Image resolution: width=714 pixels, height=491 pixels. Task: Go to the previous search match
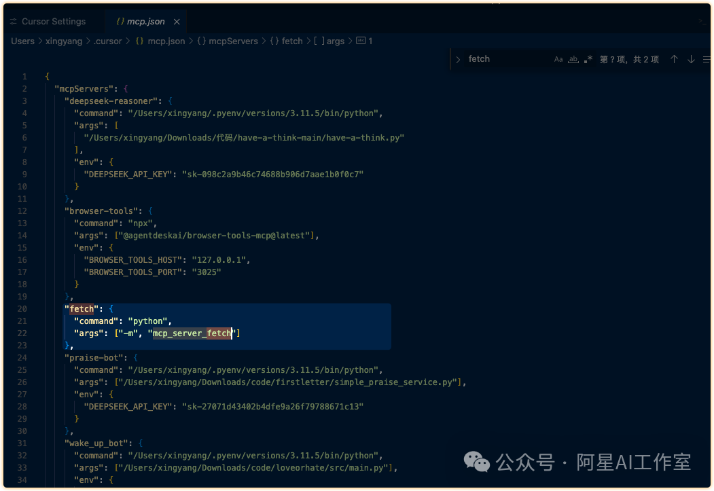674,59
